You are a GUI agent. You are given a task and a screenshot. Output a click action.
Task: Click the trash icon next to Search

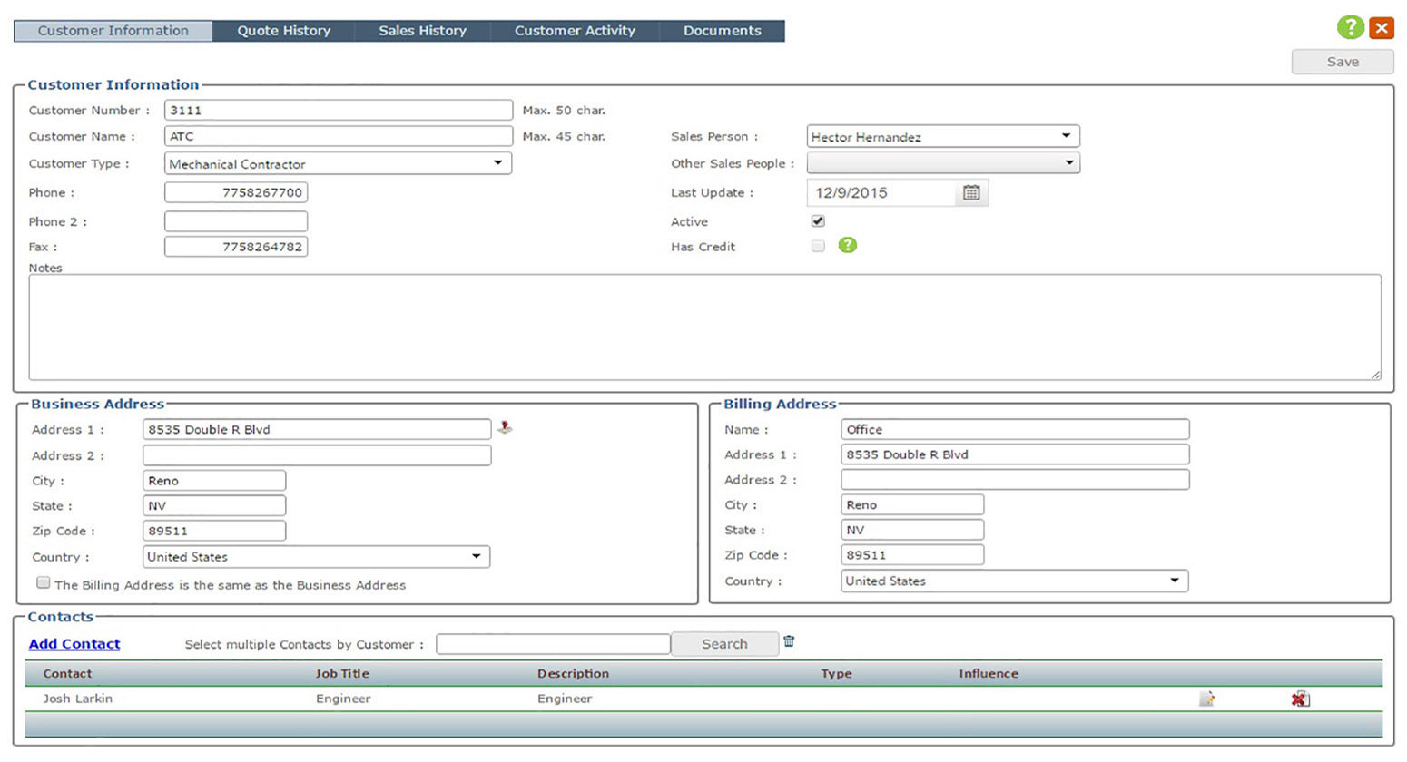(789, 641)
